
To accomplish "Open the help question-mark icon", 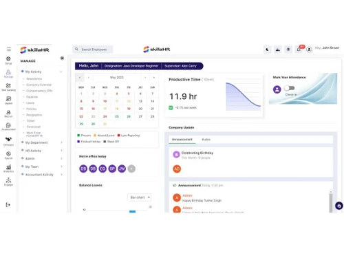I will pyautogui.click(x=288, y=50).
